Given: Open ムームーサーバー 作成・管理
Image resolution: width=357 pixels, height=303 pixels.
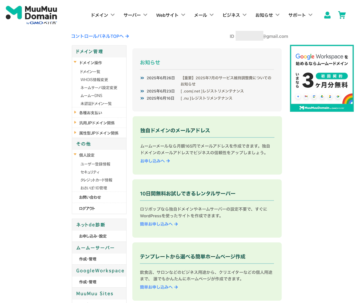Looking at the screenshot, I should (88, 259).
